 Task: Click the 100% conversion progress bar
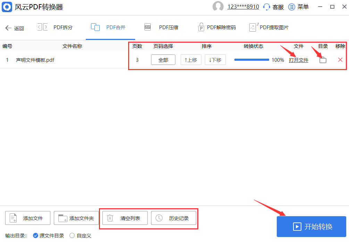click(x=252, y=60)
